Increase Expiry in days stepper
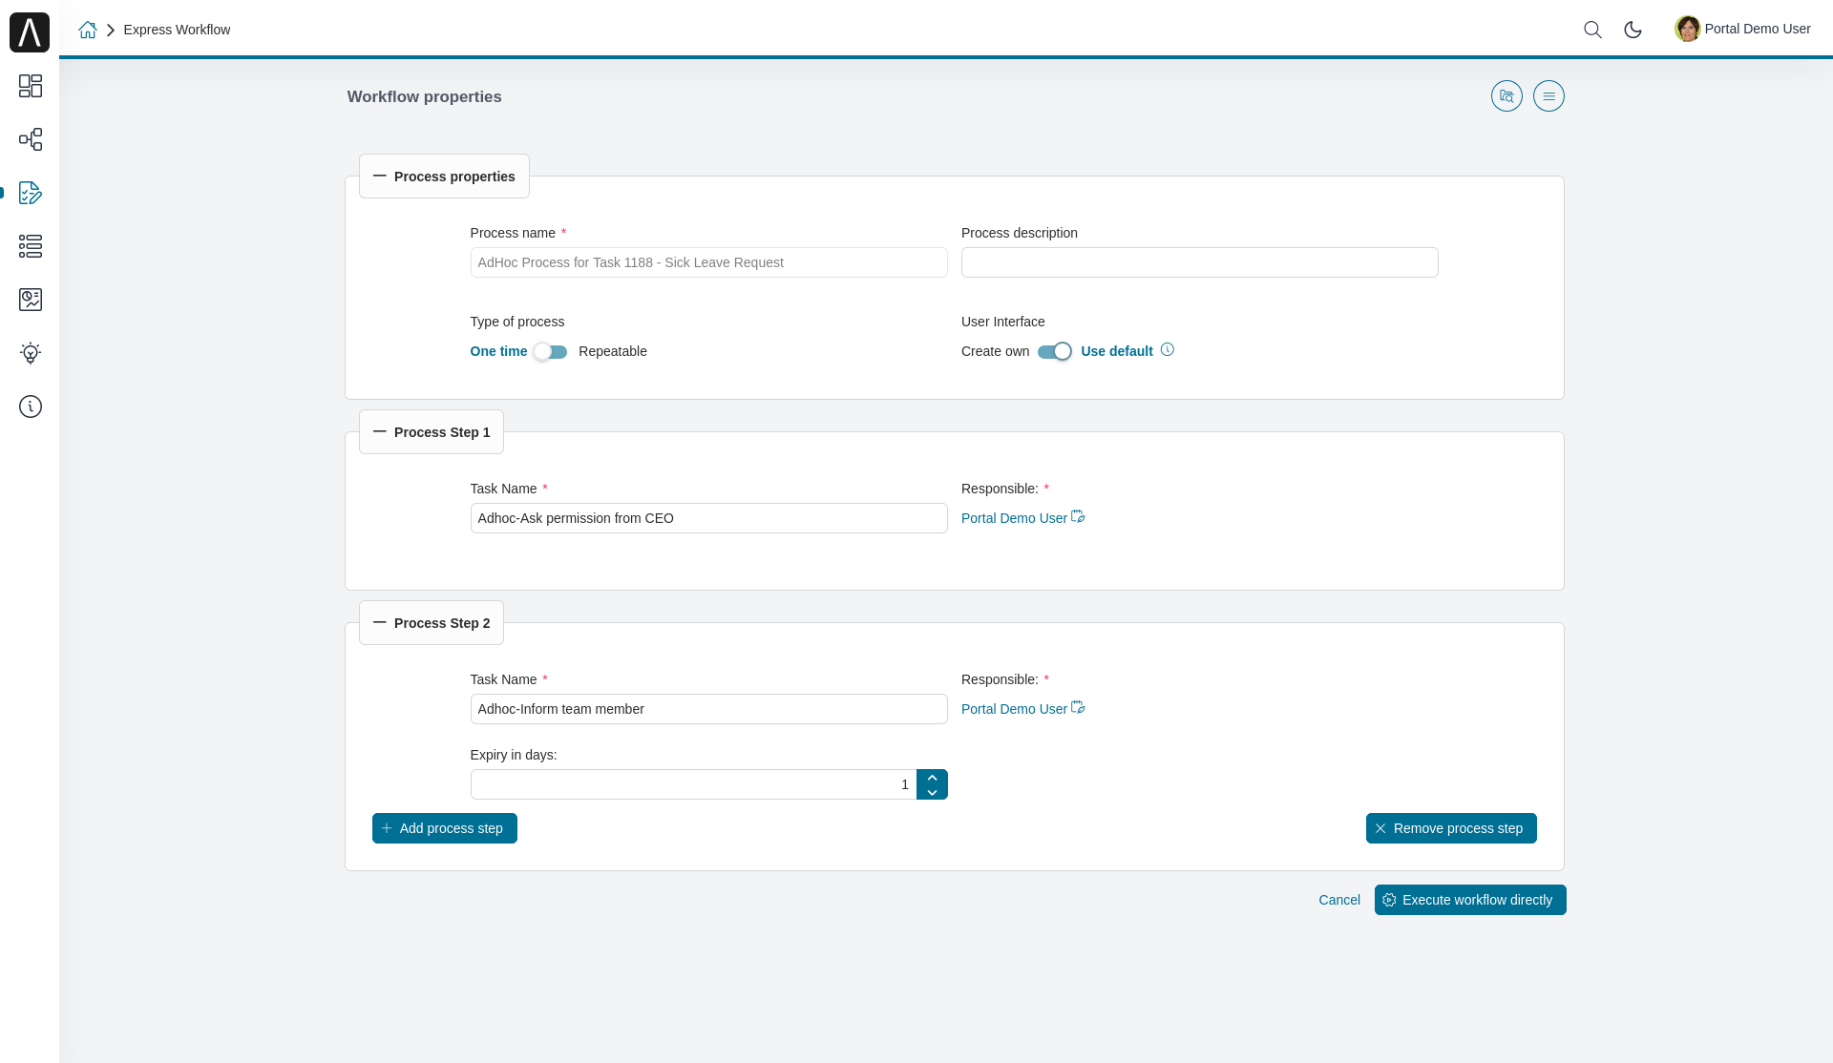This screenshot has width=1833, height=1063. click(x=932, y=778)
